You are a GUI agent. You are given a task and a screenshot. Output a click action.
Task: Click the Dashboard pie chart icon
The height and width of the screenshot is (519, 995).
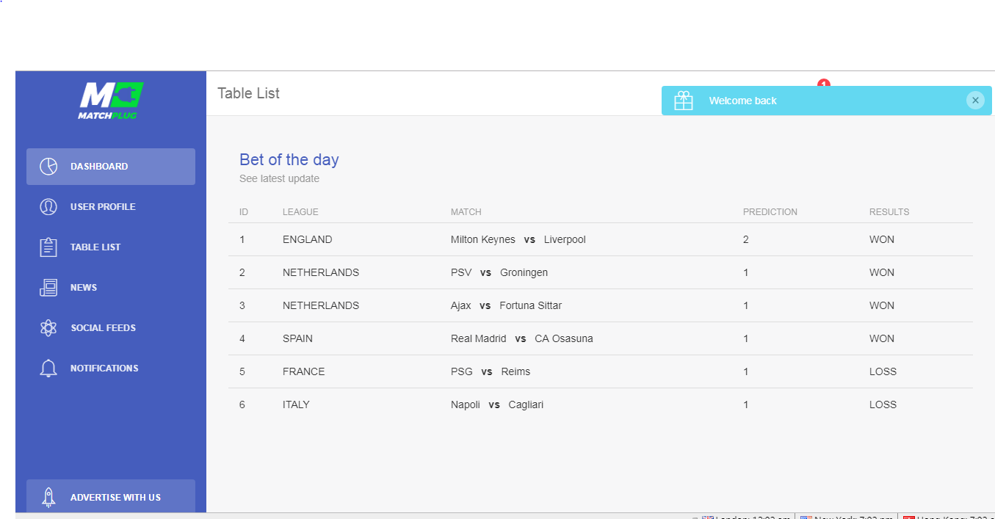point(48,167)
